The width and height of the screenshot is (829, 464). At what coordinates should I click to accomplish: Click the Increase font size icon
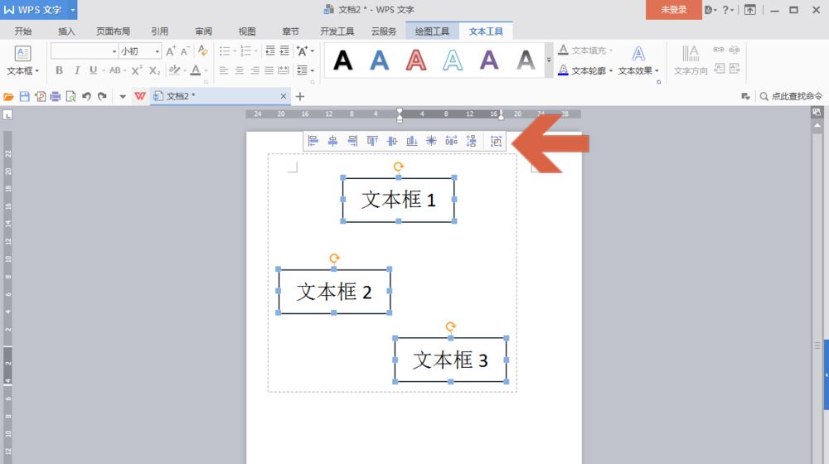coord(170,51)
